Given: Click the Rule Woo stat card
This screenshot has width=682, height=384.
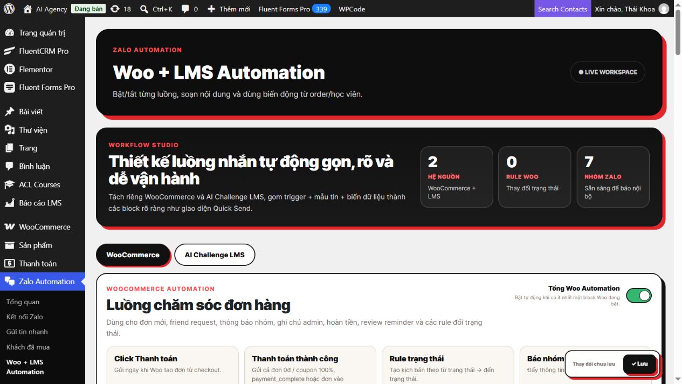Looking at the screenshot, I should 534,177.
